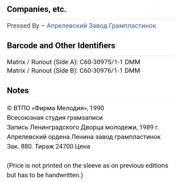The width and height of the screenshot is (182, 182).
Task: Click the Matrix / Runout (Side B) label
Action: coord(43,71)
